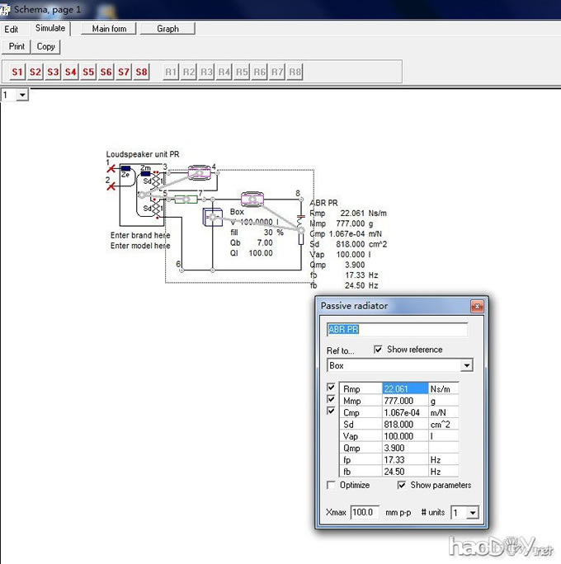Image resolution: width=561 pixels, height=564 pixels.
Task: Click the S1 simulation button
Action: pyautogui.click(x=17, y=73)
